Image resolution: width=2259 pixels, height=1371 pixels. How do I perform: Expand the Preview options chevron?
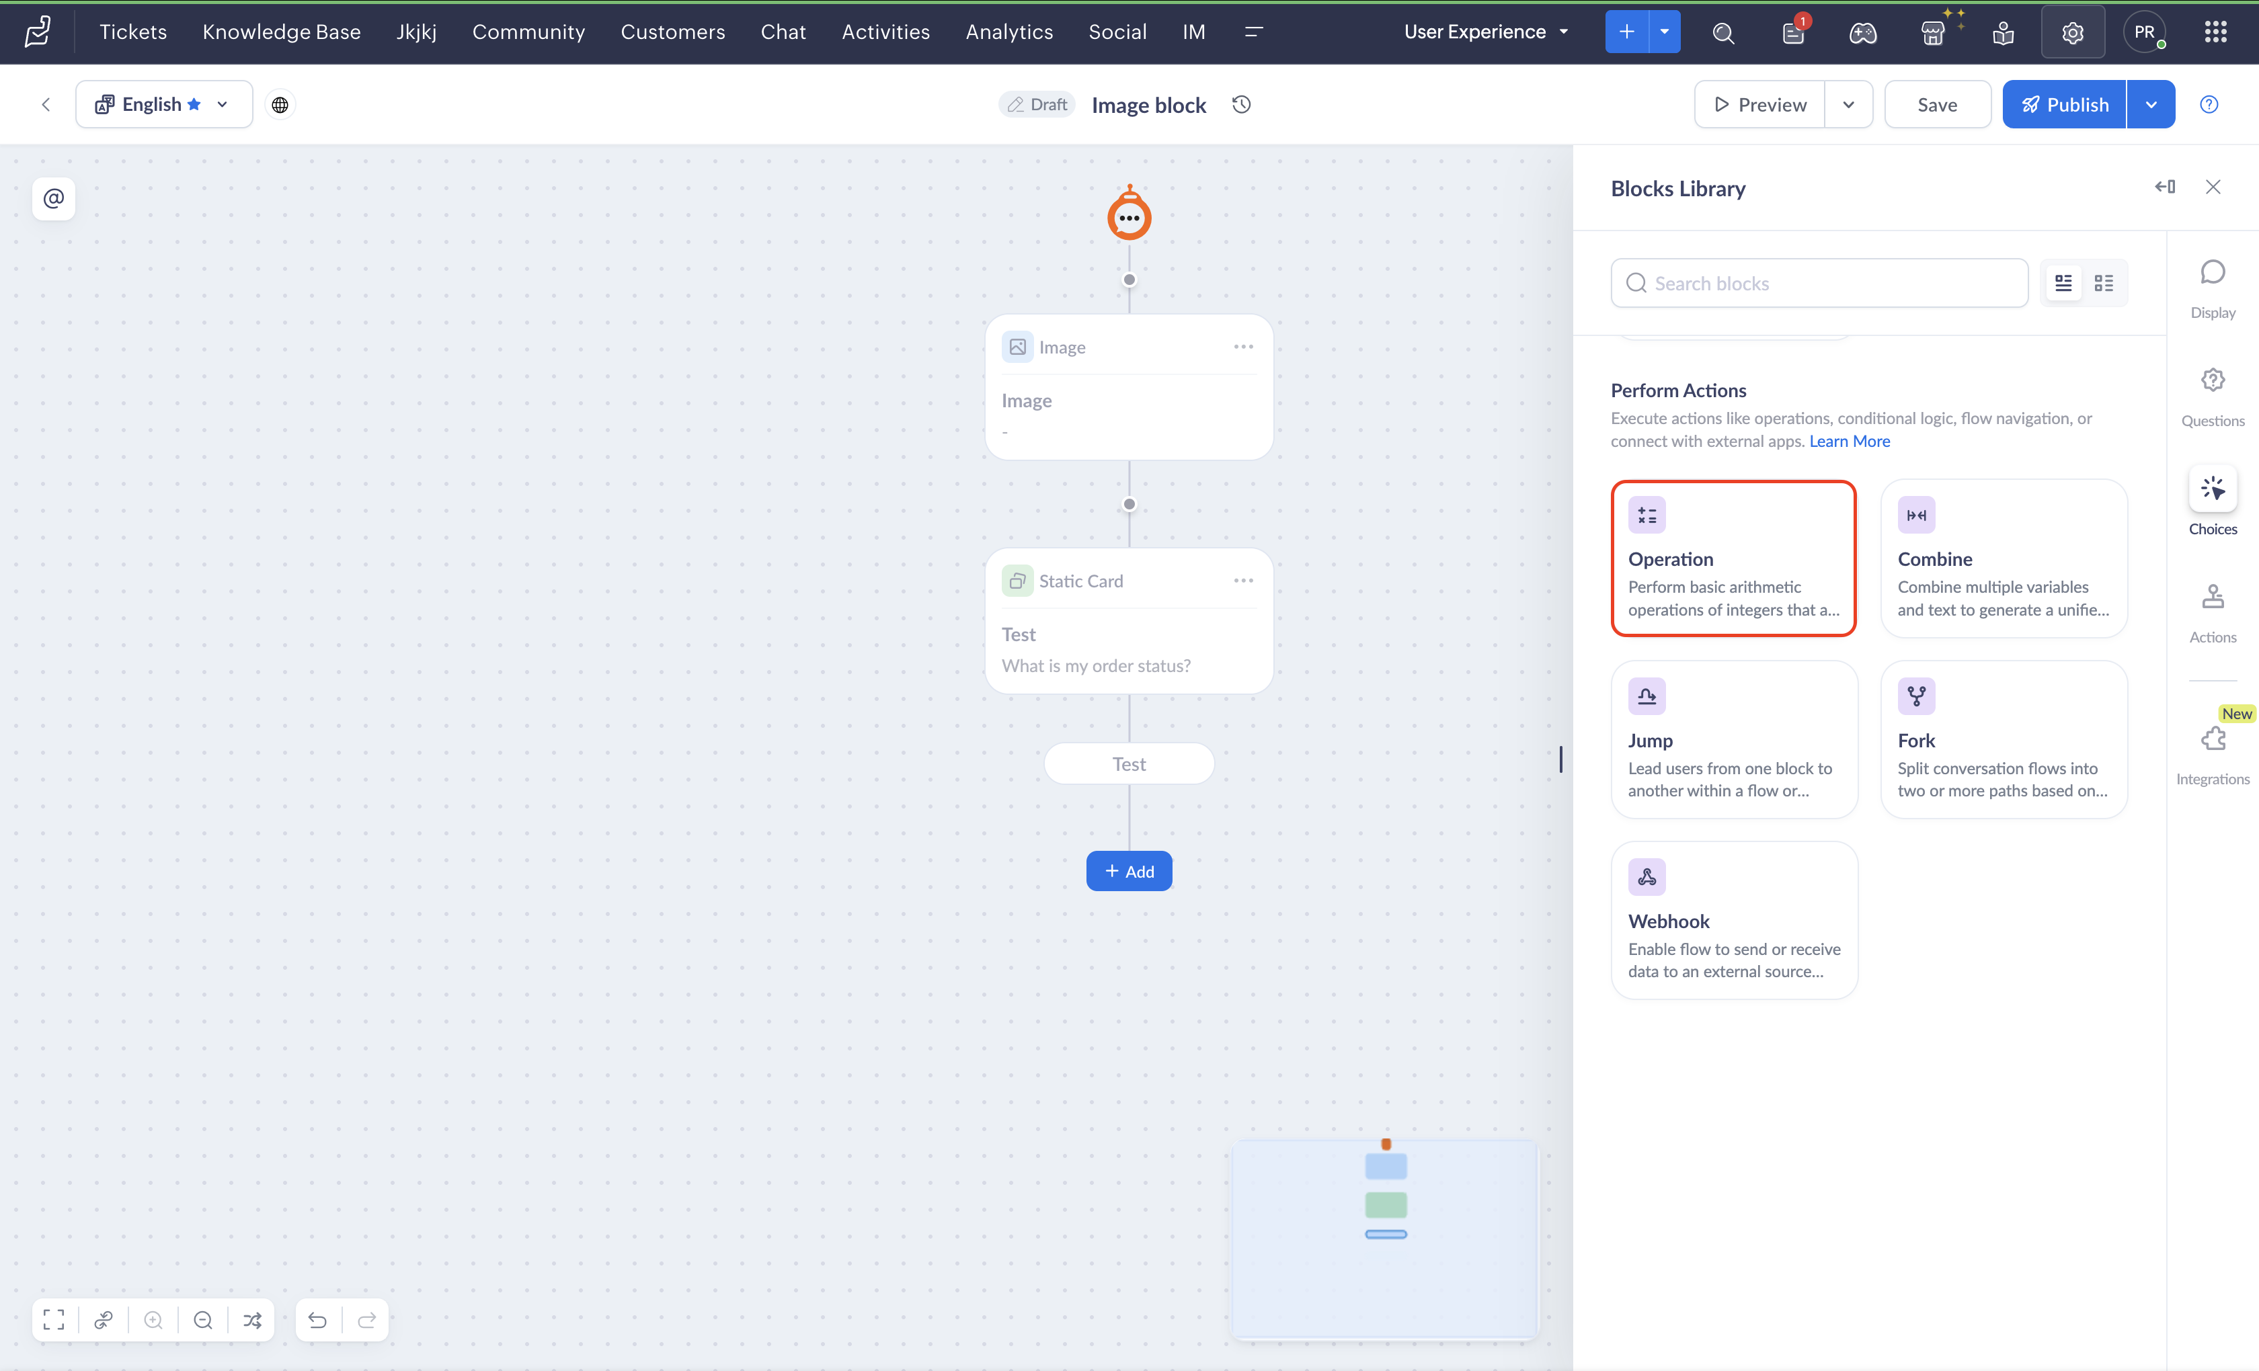[x=1848, y=104]
